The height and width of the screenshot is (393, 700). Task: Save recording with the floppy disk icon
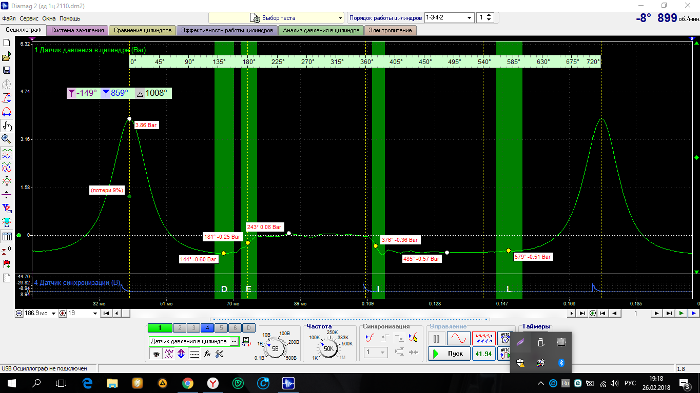pos(7,70)
